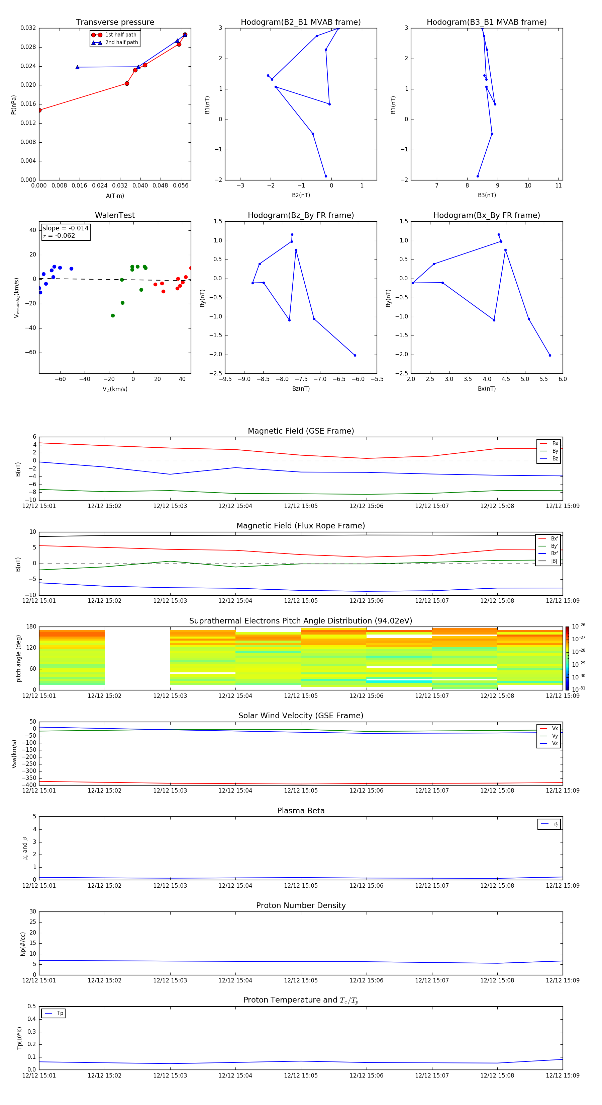Screen dimensions: 602x1105
Task: Select the Vx entry in velocity legend
Action: [549, 728]
